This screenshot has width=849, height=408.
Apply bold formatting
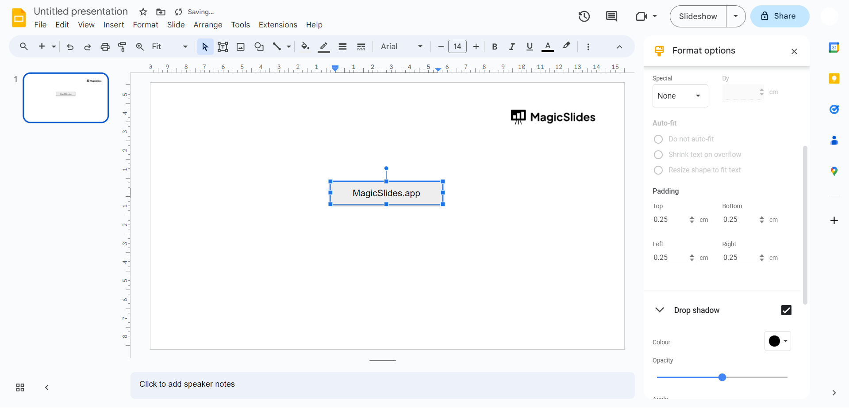(495, 46)
